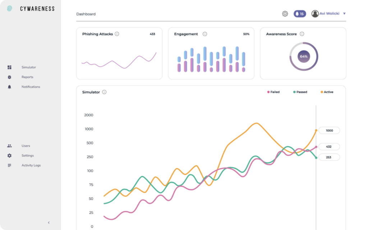The width and height of the screenshot is (368, 230).
Task: Click the 1000 value label on chart
Action: [x=329, y=131]
